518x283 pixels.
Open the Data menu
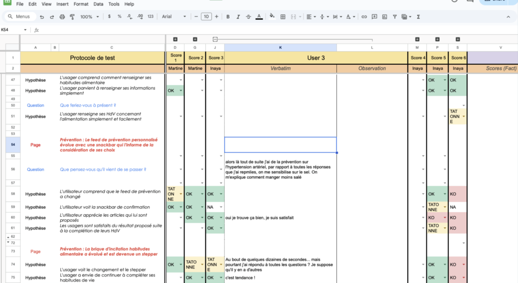click(x=98, y=4)
